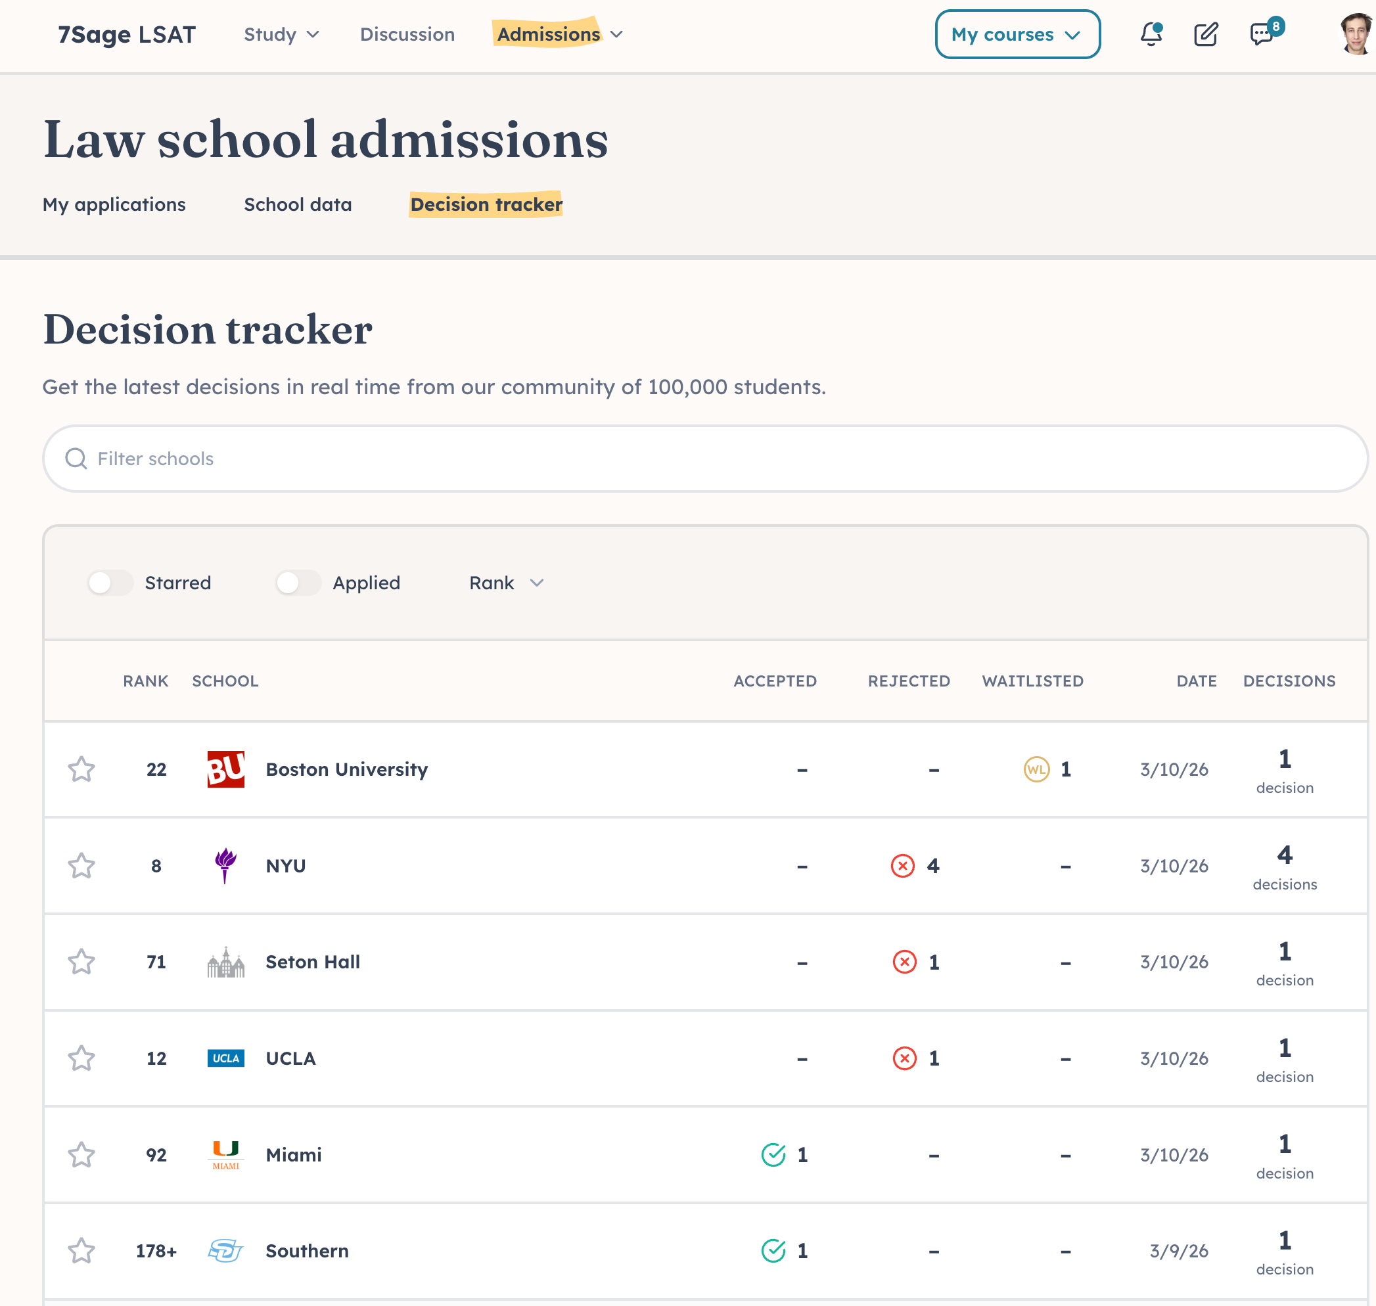This screenshot has height=1306, width=1376.
Task: Click Miami's rank 92 value
Action: coord(156,1155)
